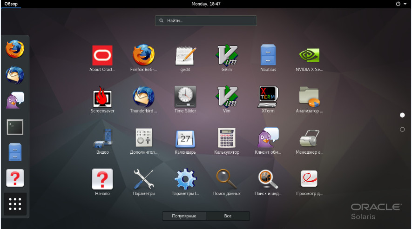Switch to the Все tab
Viewport: 412px width, 229px height.
pyautogui.click(x=228, y=216)
